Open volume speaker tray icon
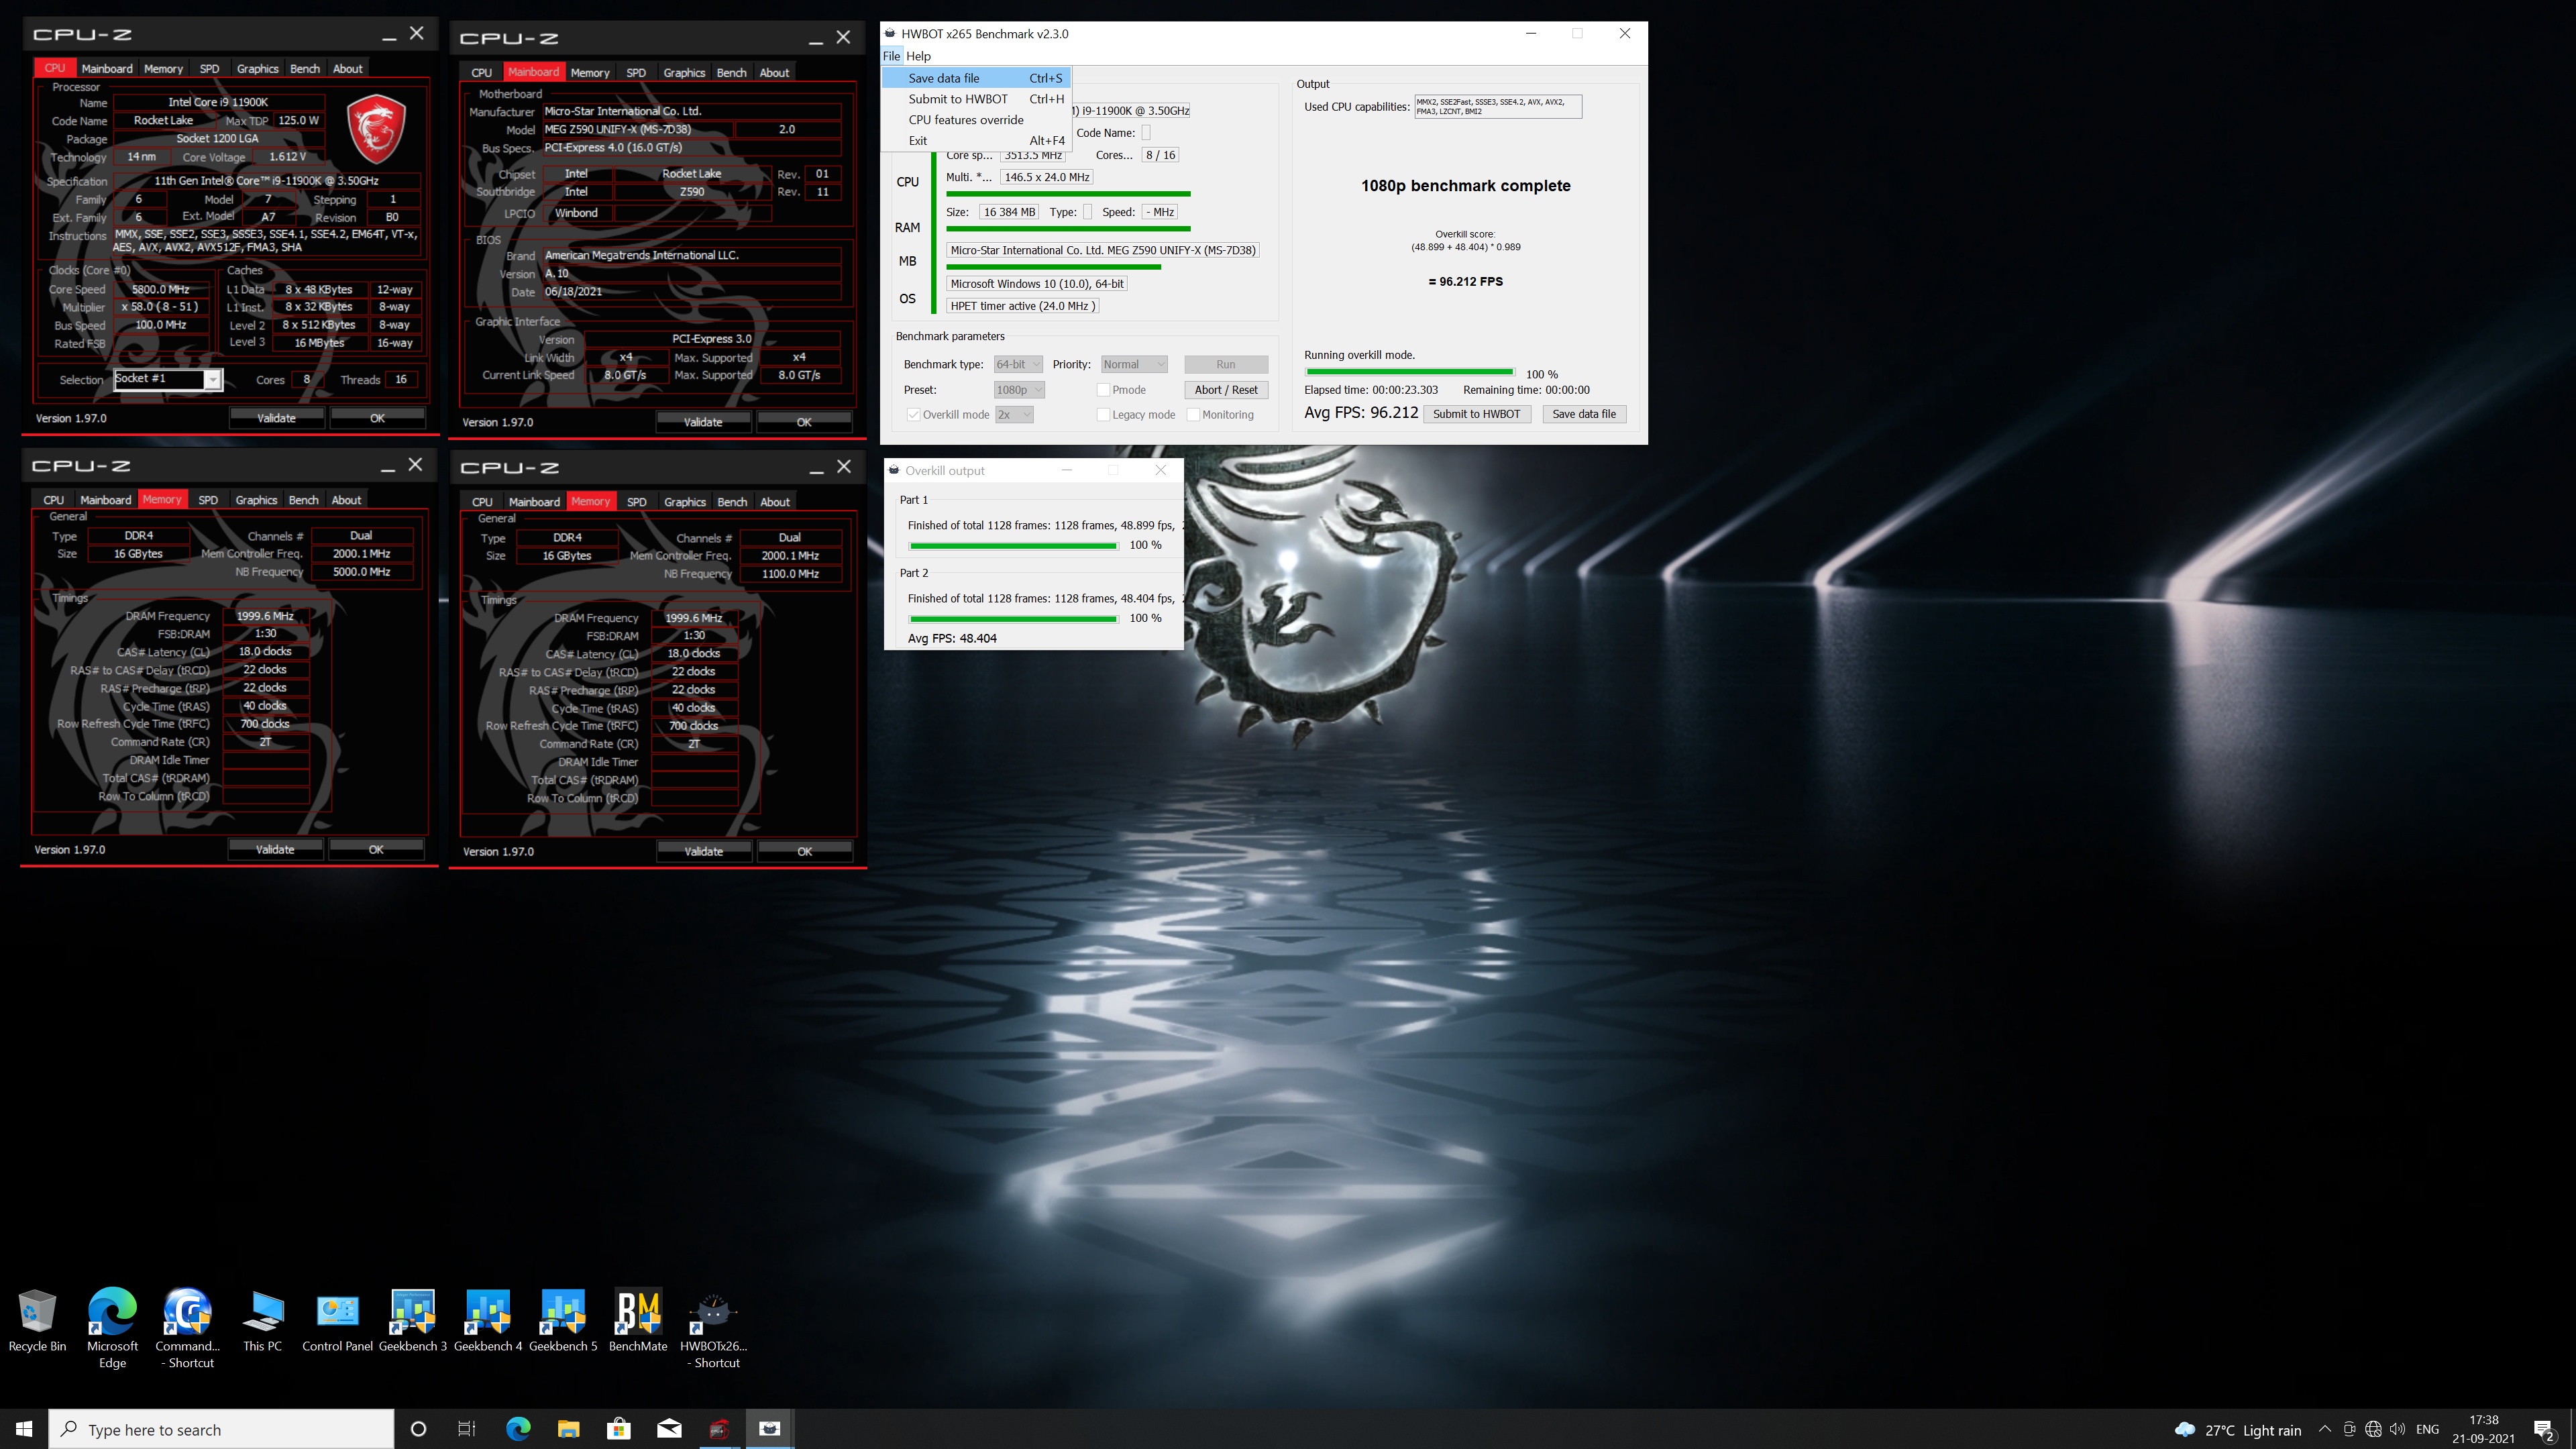 [2397, 1429]
